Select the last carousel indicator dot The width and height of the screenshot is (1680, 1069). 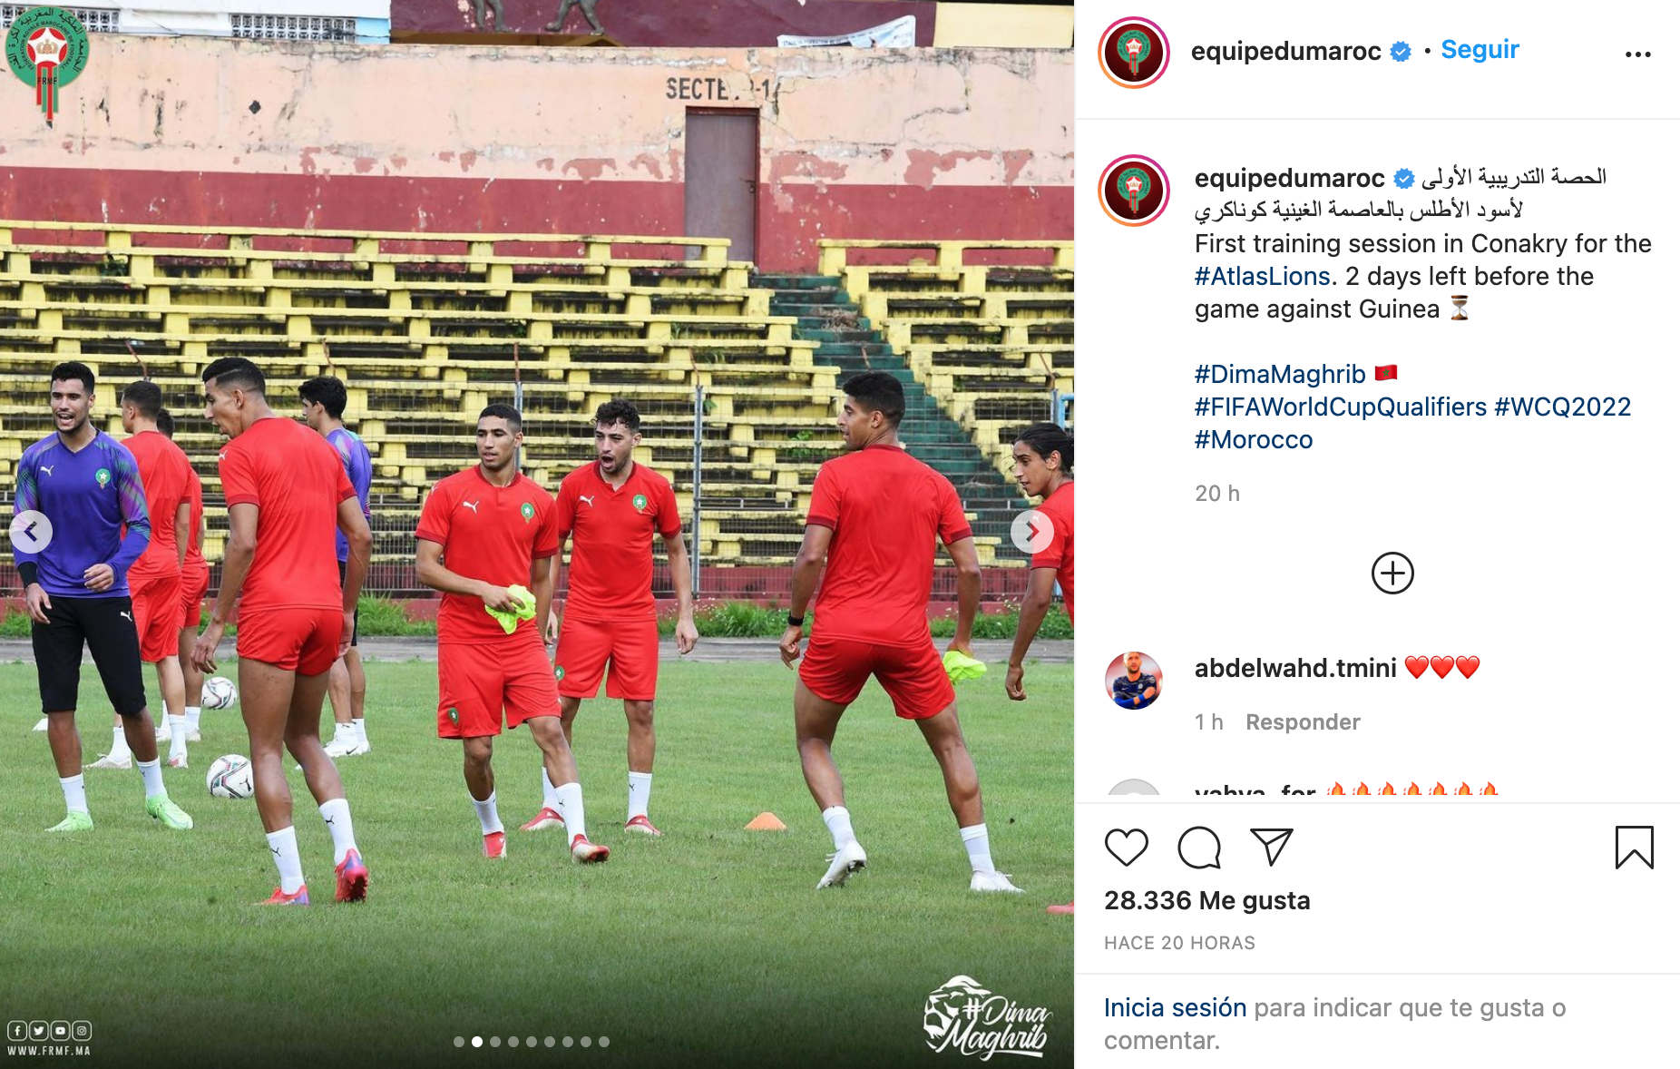[604, 1042]
